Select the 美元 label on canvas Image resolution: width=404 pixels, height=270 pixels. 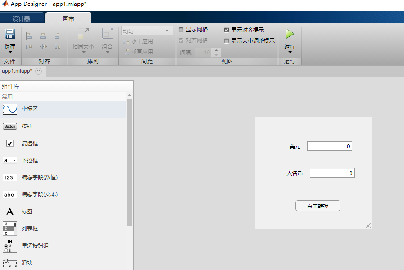coord(295,146)
